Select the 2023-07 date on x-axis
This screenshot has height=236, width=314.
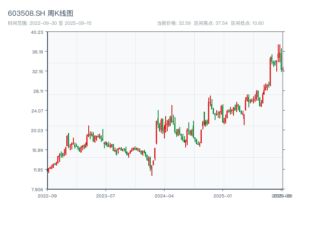(x=106, y=195)
